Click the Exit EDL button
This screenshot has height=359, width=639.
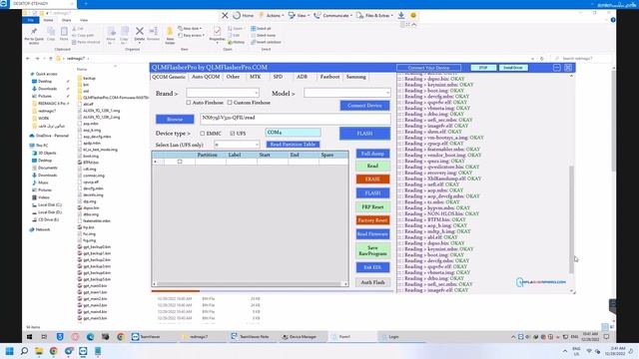[x=372, y=267]
